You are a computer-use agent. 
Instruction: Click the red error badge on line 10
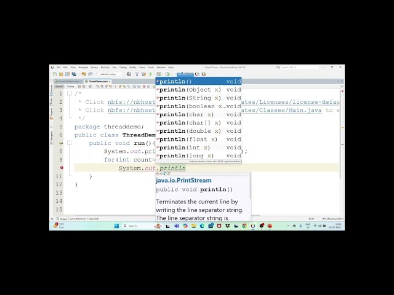62,168
